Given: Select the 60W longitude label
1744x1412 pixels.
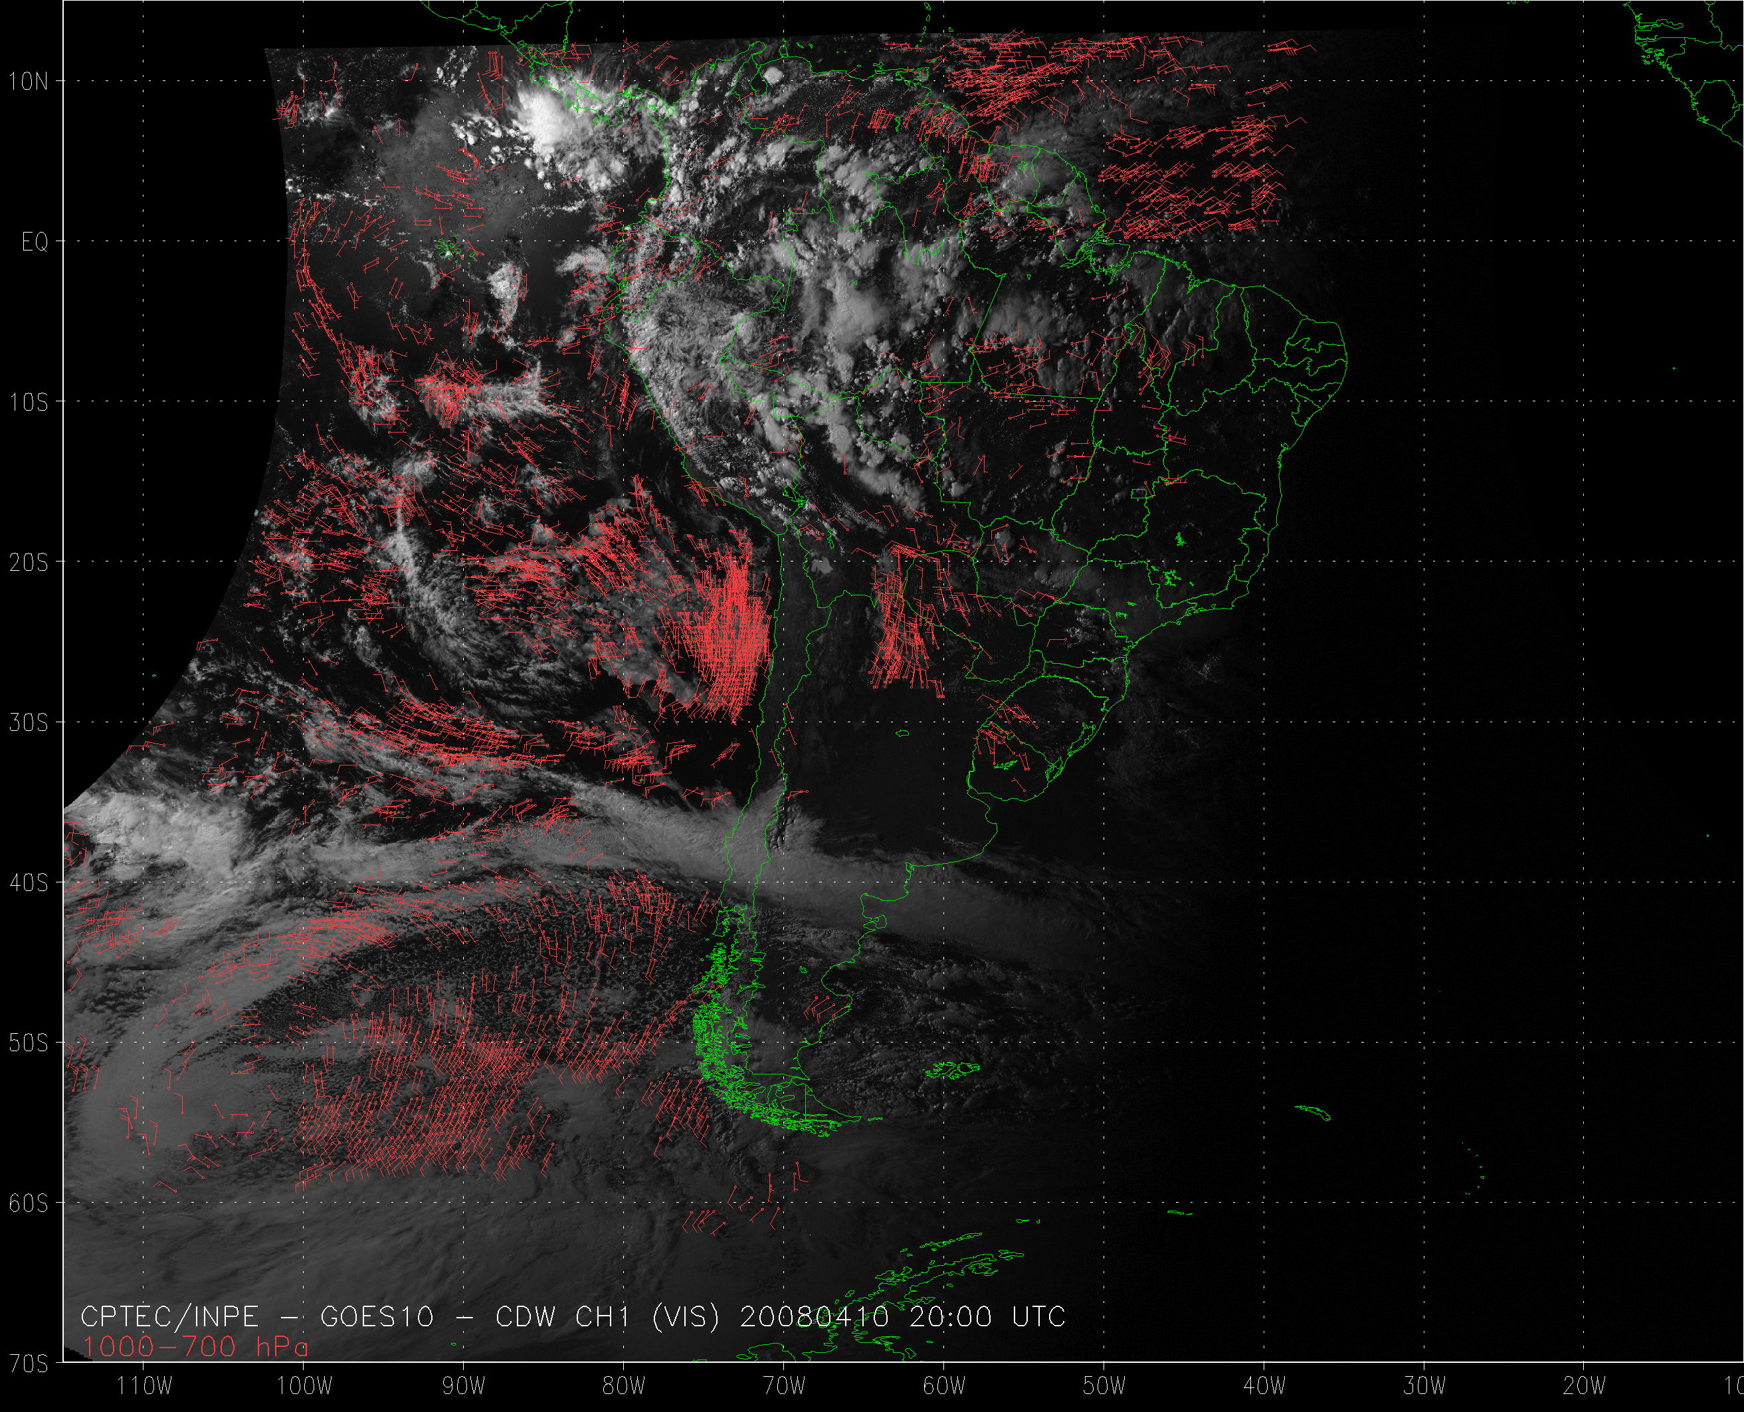Looking at the screenshot, I should 944,1386.
